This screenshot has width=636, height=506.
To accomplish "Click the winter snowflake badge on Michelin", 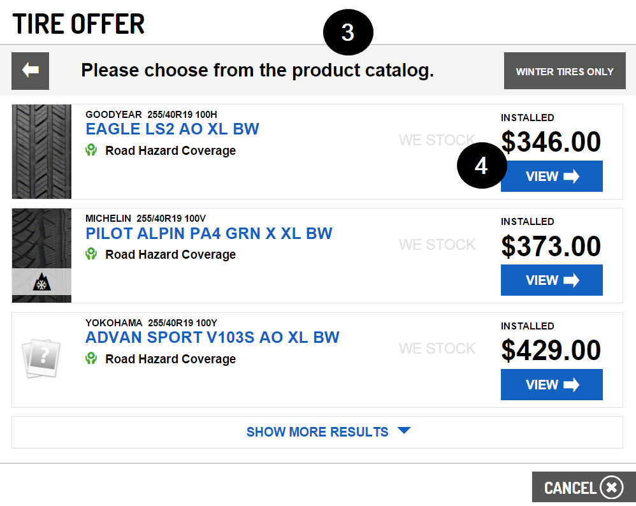I will (41, 283).
